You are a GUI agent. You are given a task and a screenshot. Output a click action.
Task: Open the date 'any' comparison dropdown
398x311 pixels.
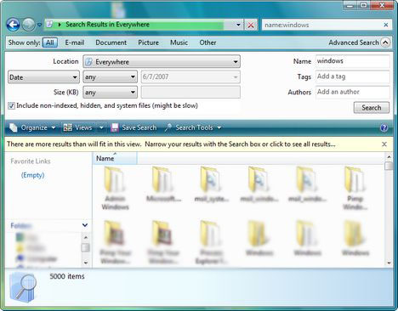click(110, 77)
